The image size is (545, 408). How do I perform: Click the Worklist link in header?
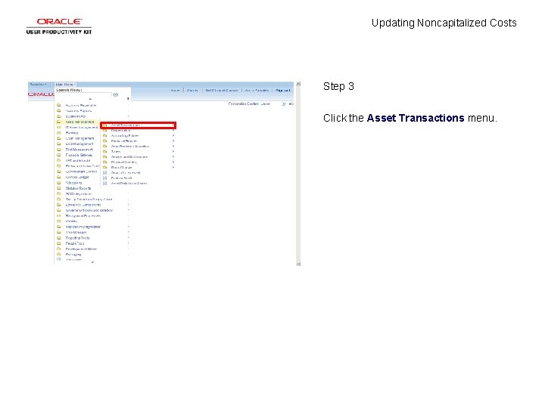click(x=192, y=90)
